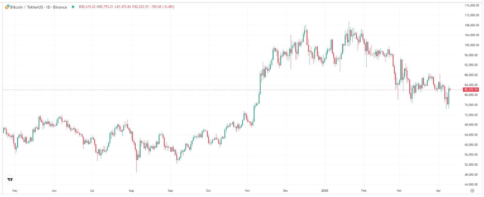The height and width of the screenshot is (197, 484).
Task: Click the 44,000.00 price axis label
Action: coord(471,184)
